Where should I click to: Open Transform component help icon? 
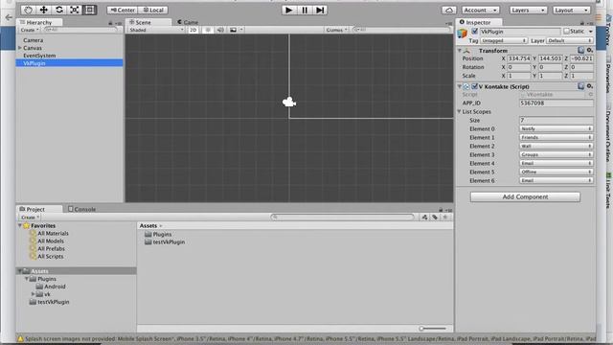[x=581, y=50]
